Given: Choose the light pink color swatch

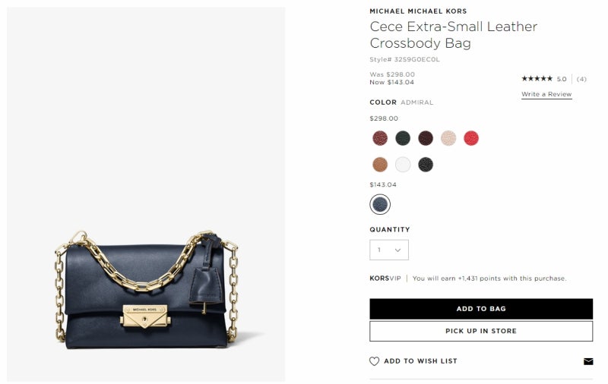Looking at the screenshot, I should tap(448, 138).
